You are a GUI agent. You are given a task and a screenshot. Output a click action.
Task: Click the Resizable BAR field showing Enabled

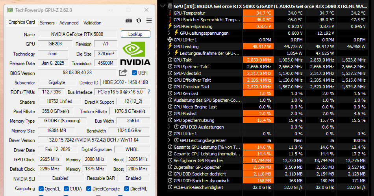point(133,178)
